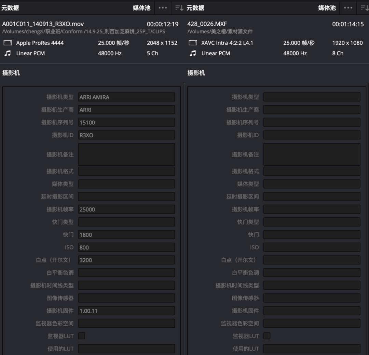The height and width of the screenshot is (355, 369).
Task: Click the scrollbar between the two panels
Action: click(x=184, y=219)
